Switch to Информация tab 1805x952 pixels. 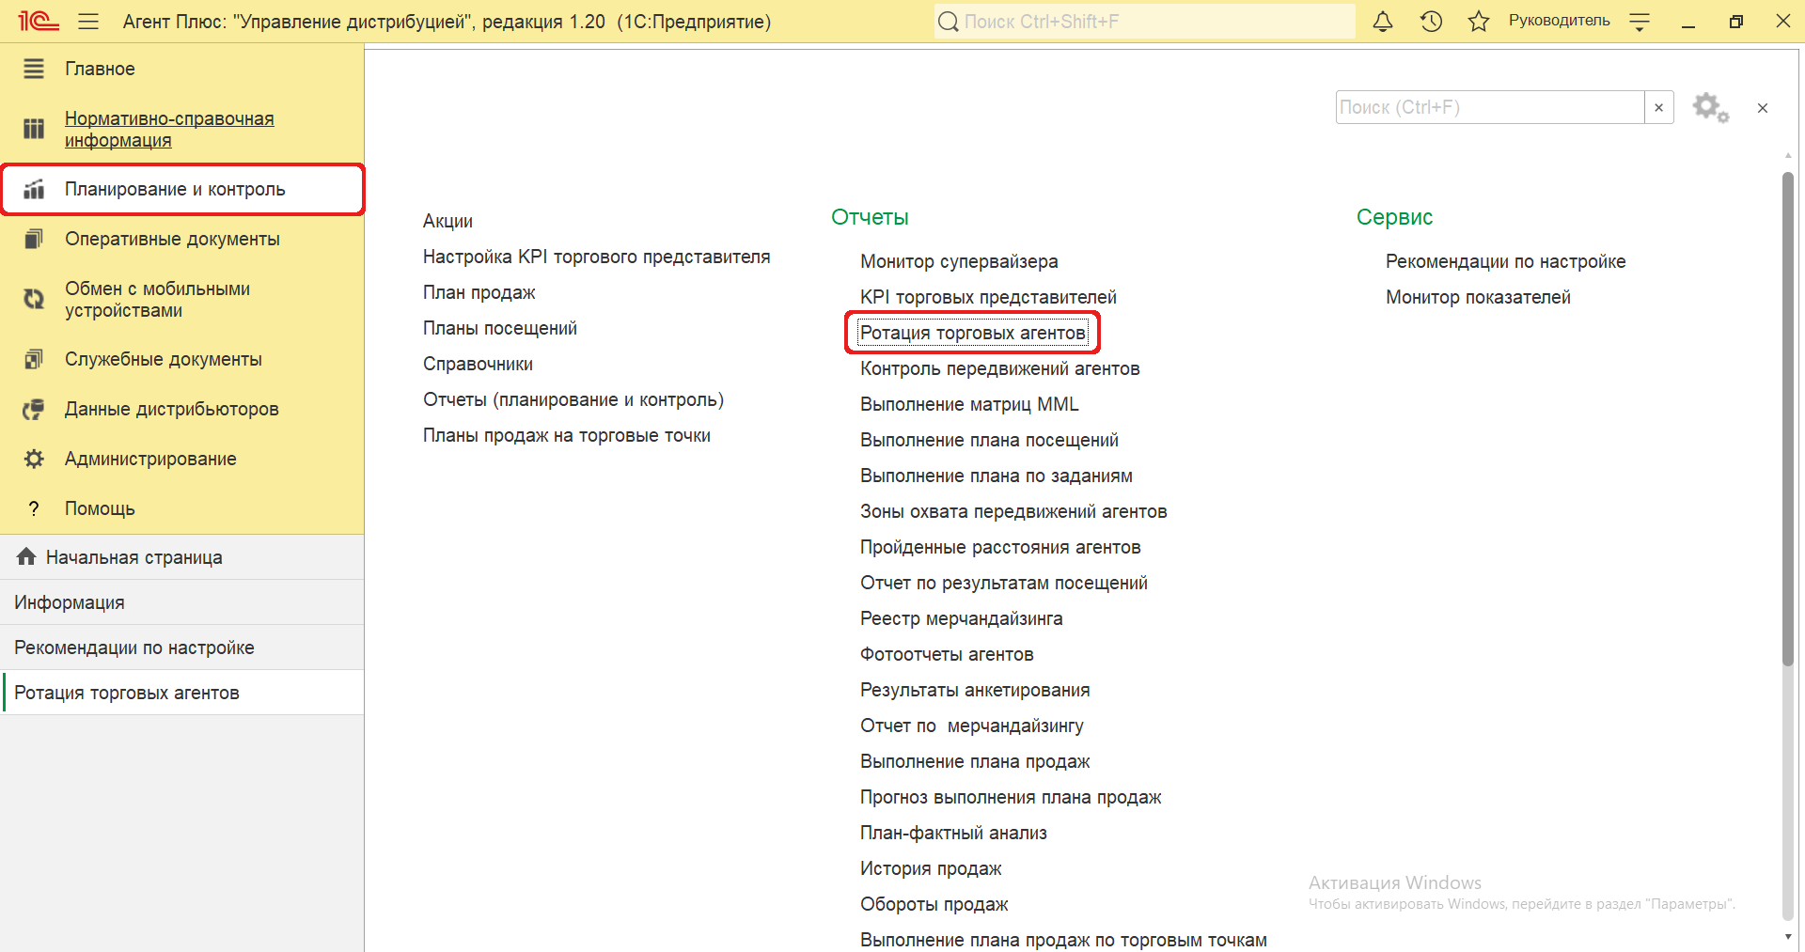tap(182, 602)
